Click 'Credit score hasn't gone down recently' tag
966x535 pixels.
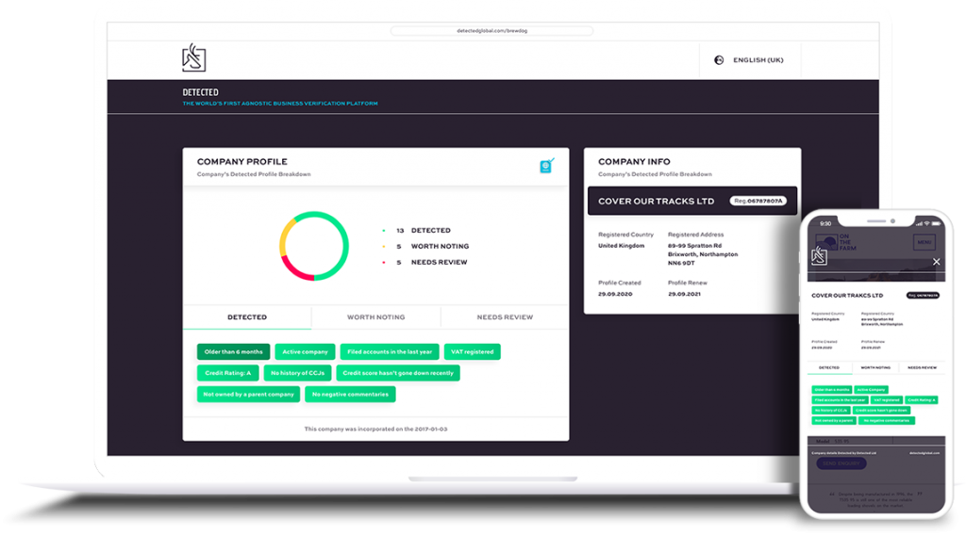[x=398, y=373]
